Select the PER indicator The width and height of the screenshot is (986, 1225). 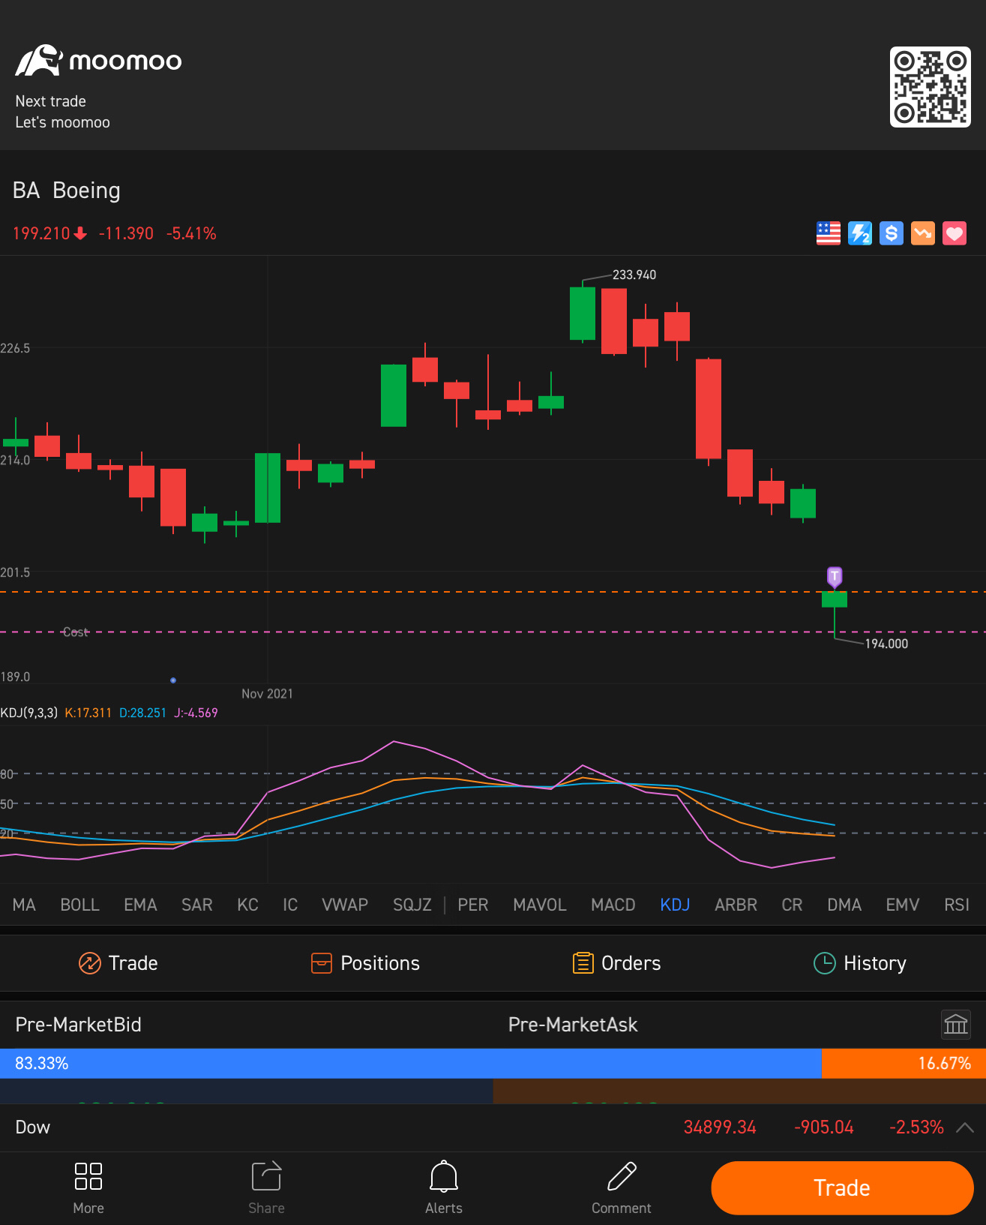[473, 905]
